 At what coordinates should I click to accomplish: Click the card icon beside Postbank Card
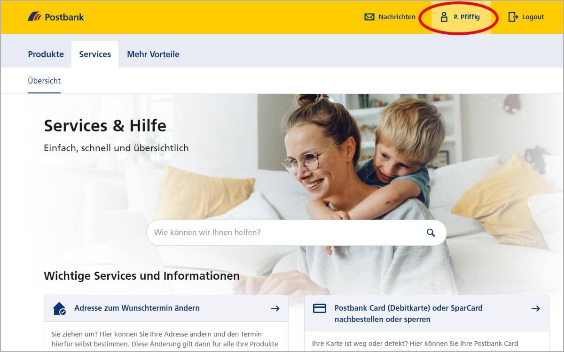(x=320, y=308)
